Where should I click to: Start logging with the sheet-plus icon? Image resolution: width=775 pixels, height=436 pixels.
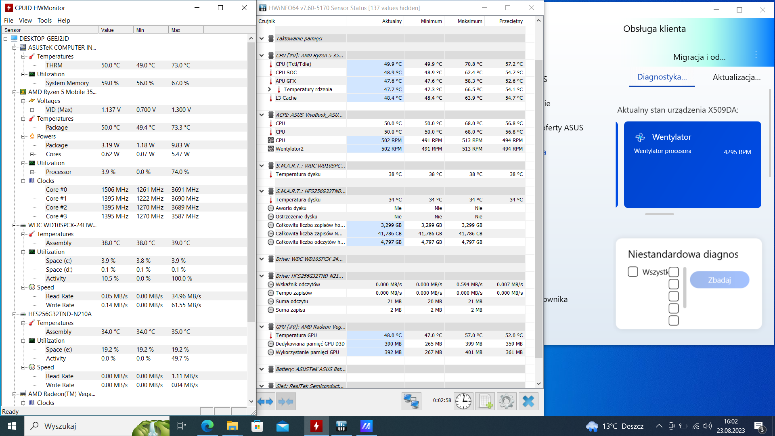pyautogui.click(x=485, y=401)
